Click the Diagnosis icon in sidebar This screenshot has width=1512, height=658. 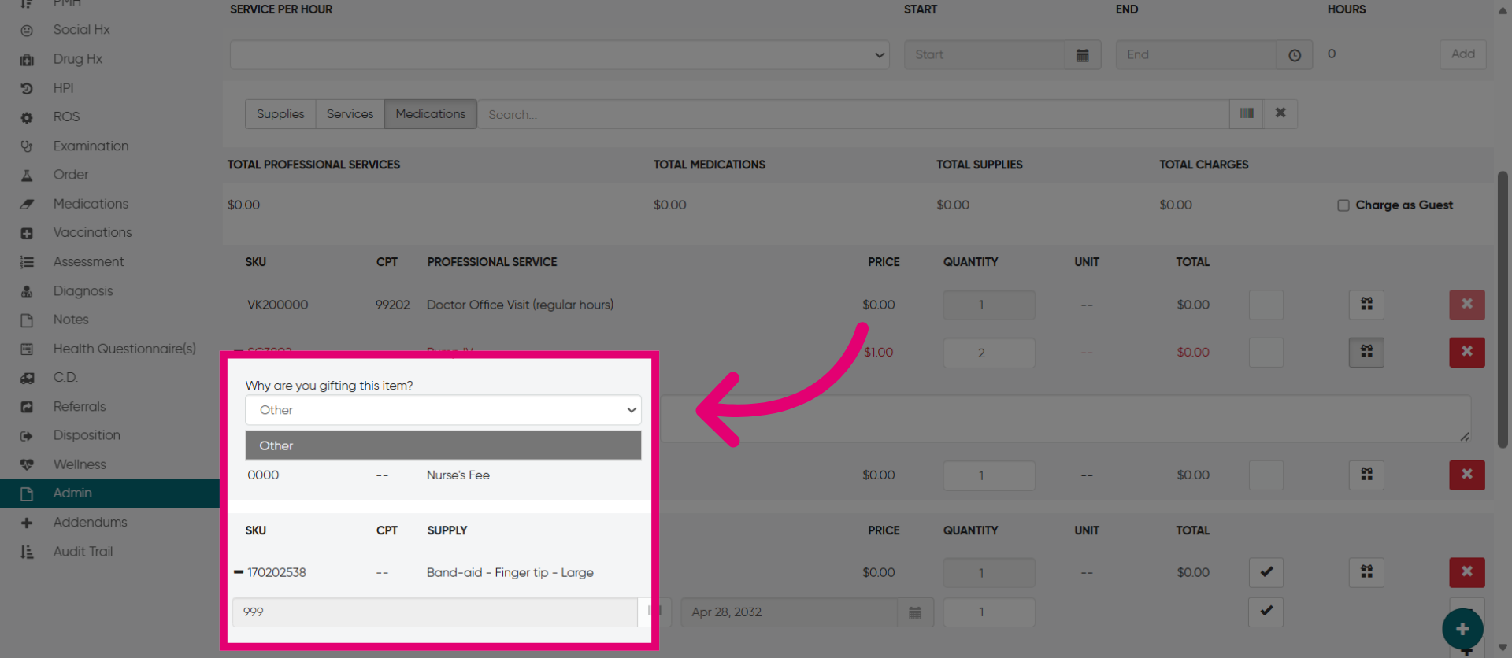pos(27,291)
